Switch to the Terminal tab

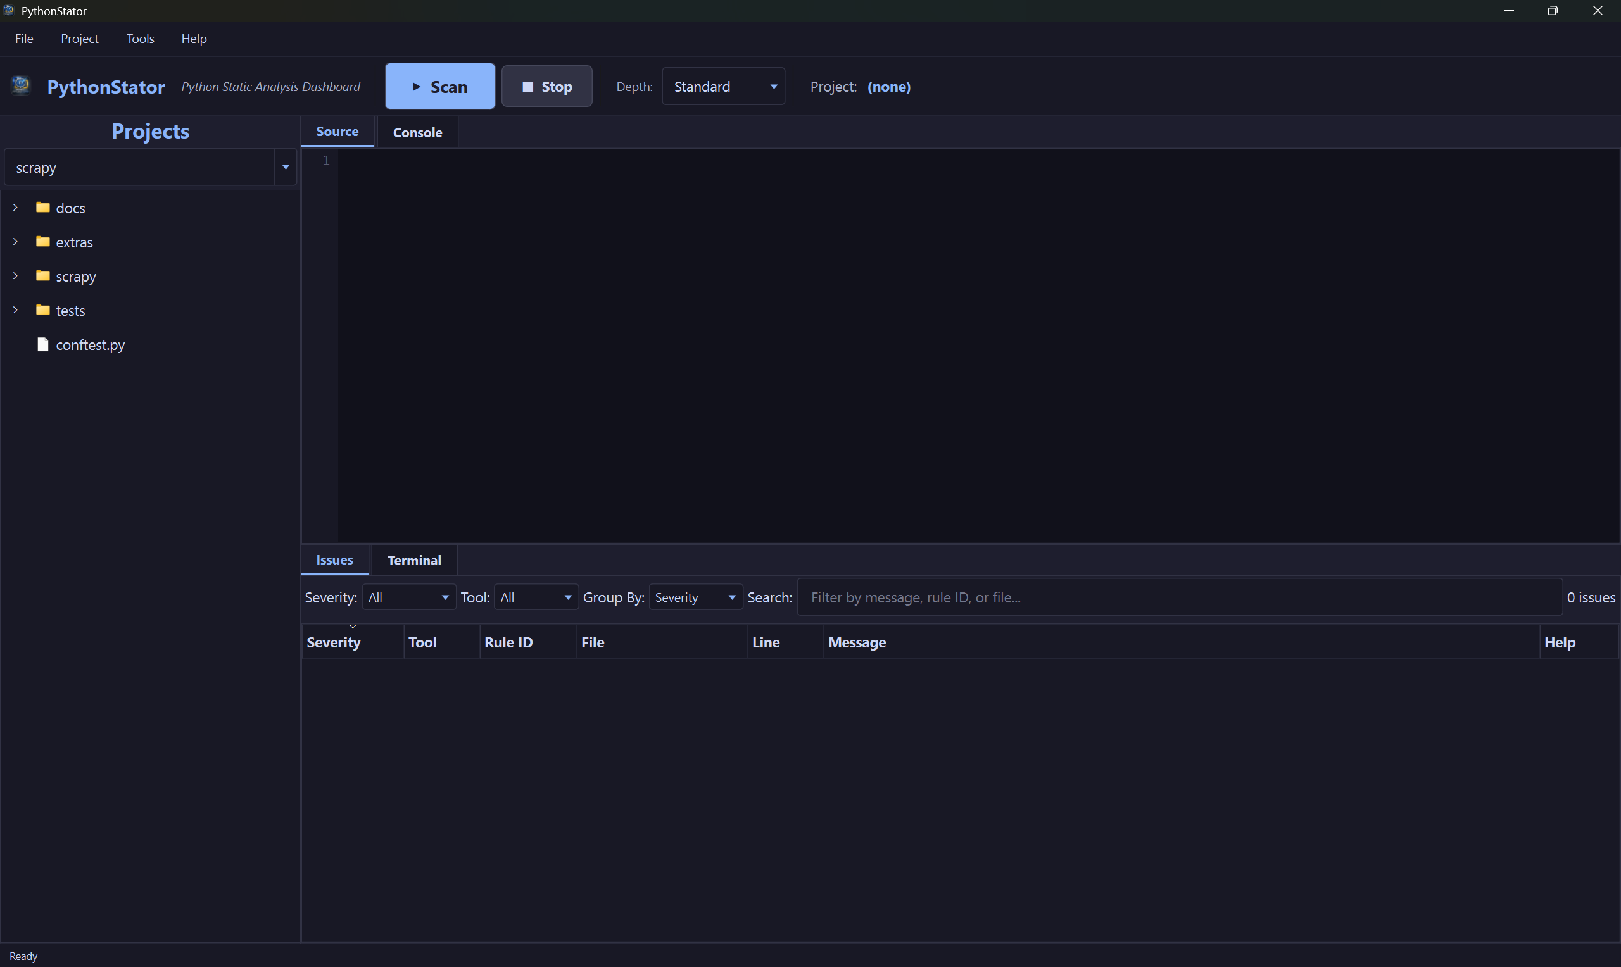coord(414,560)
